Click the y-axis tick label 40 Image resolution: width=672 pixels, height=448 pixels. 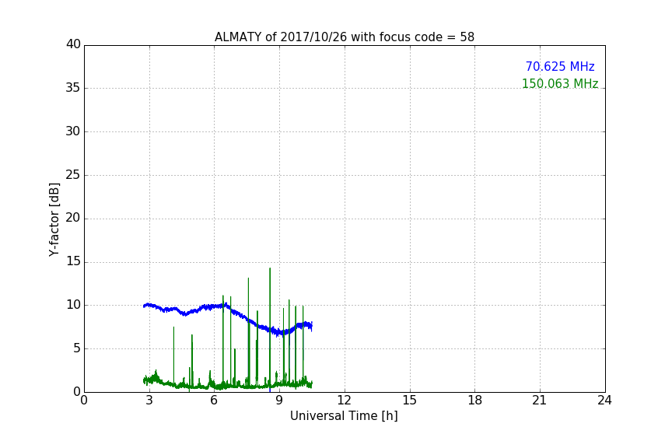[73, 44]
